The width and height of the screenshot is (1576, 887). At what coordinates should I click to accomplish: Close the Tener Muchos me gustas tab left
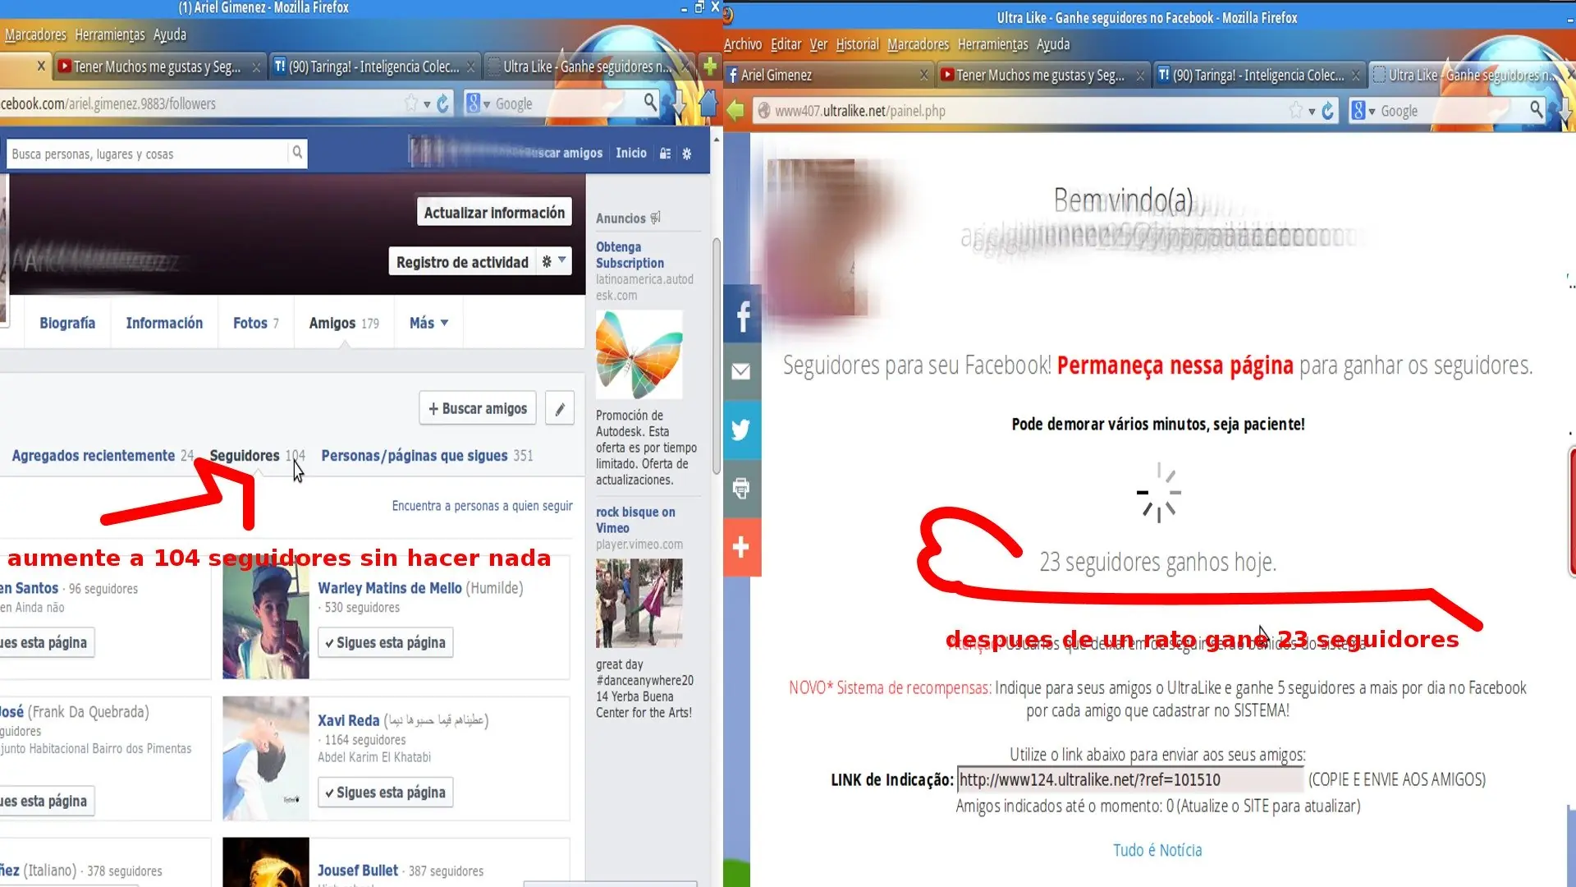256,67
